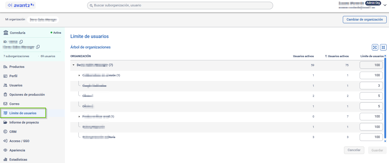The image size is (389, 163).
Task: Click the T. Usuarios activos column header
Action: click(337, 56)
